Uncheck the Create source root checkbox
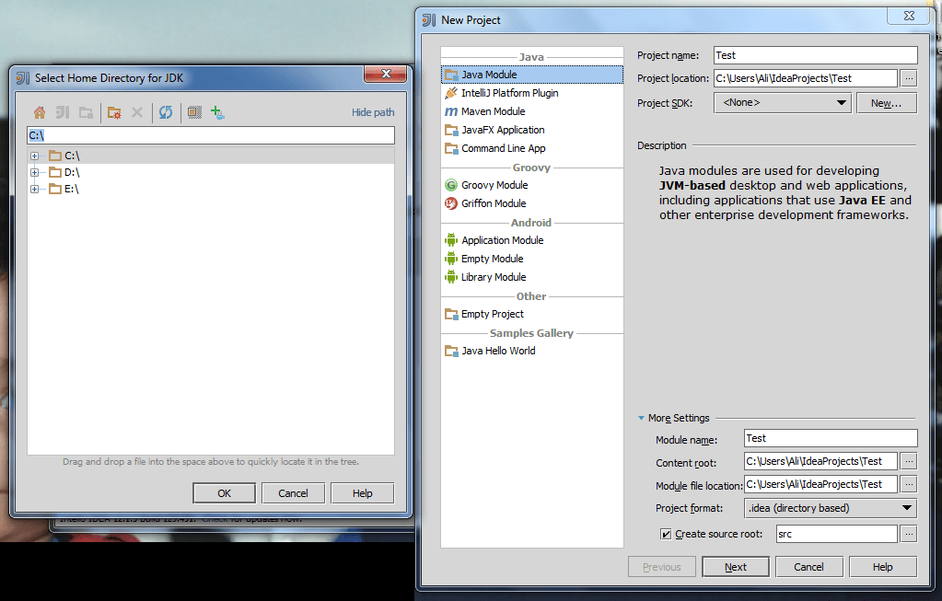The image size is (942, 601). pyautogui.click(x=666, y=534)
